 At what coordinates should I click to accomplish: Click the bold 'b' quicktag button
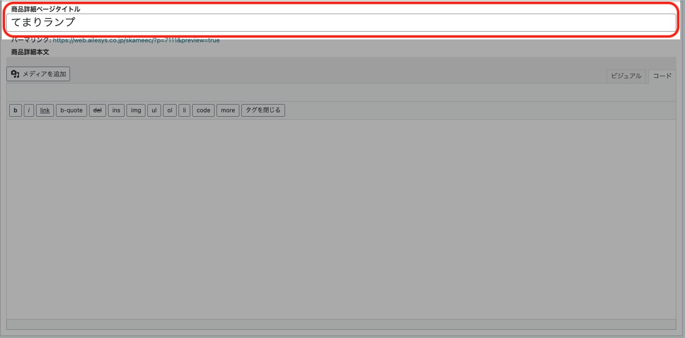point(16,110)
